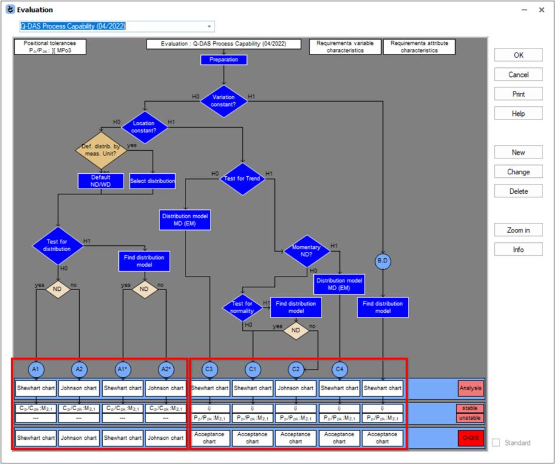The width and height of the screenshot is (555, 464).
Task: Open Requirements attribute characteristics box
Action: (419, 47)
